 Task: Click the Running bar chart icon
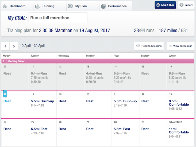pos(38,6)
